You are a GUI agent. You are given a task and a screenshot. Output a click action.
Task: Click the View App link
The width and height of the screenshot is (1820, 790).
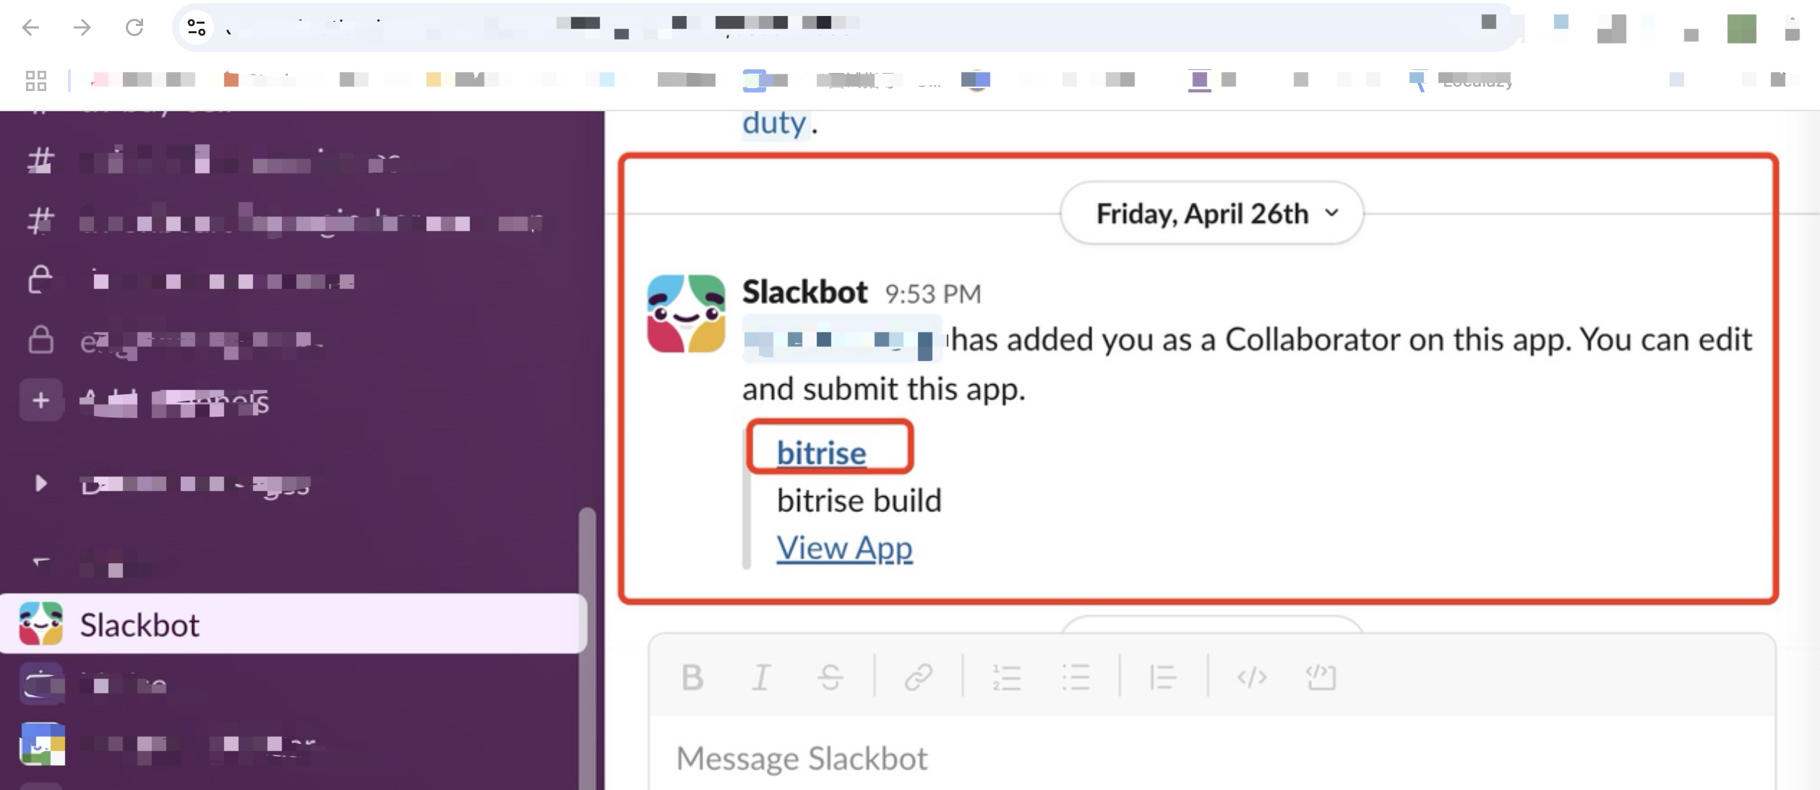[844, 548]
